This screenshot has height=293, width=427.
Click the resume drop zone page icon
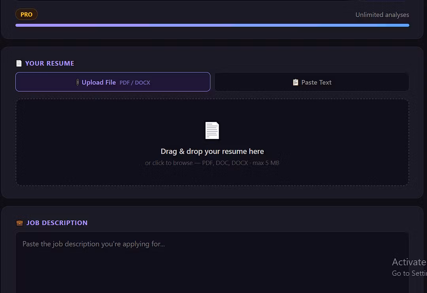(x=212, y=130)
